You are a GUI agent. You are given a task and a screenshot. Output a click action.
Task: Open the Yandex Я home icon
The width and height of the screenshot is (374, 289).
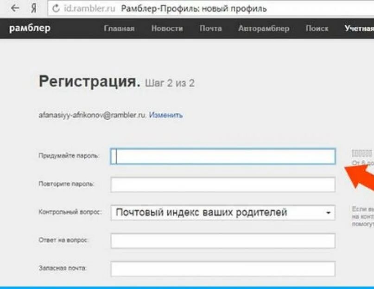(x=34, y=9)
